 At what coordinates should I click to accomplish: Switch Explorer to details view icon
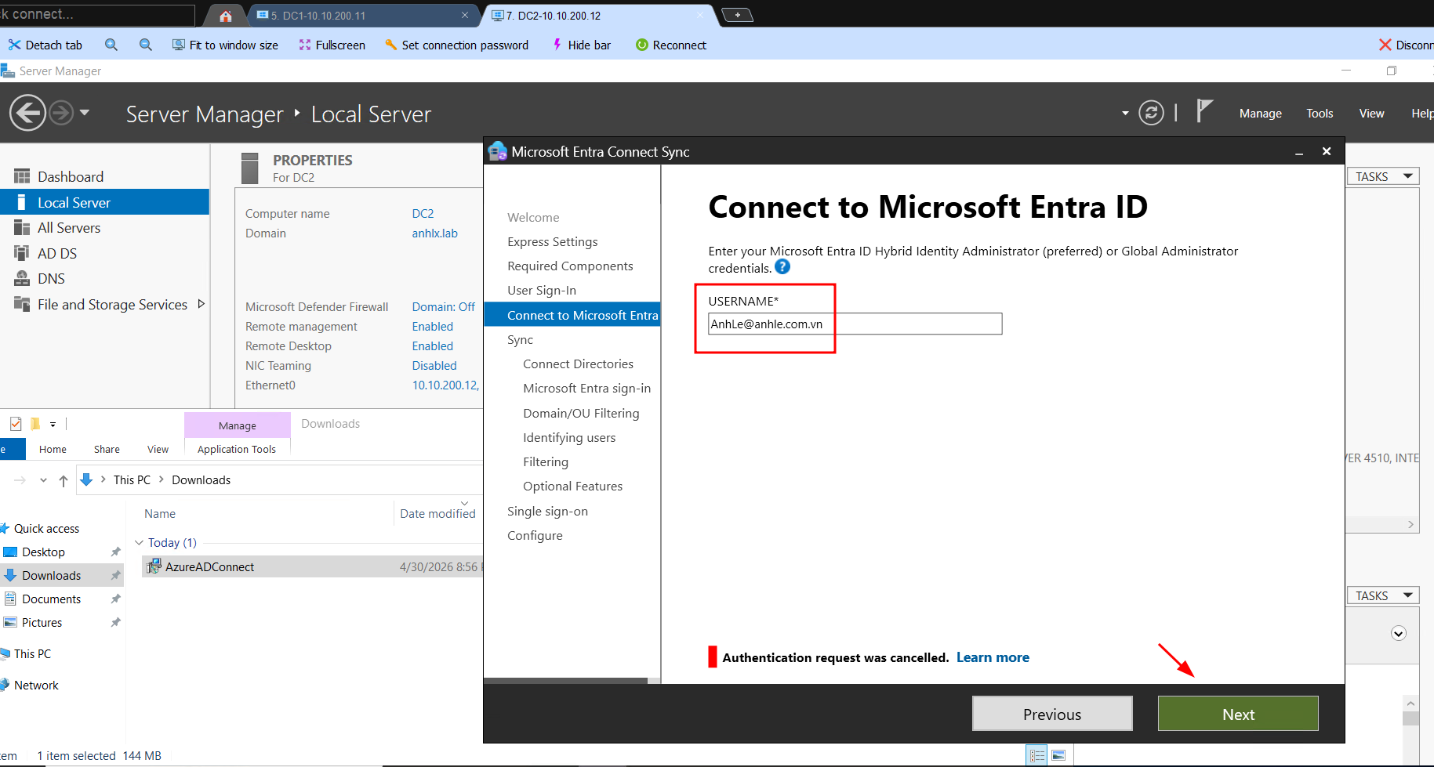tap(1037, 756)
